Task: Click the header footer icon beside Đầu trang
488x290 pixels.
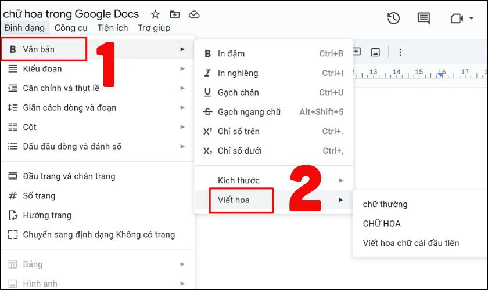Action: 13,176
